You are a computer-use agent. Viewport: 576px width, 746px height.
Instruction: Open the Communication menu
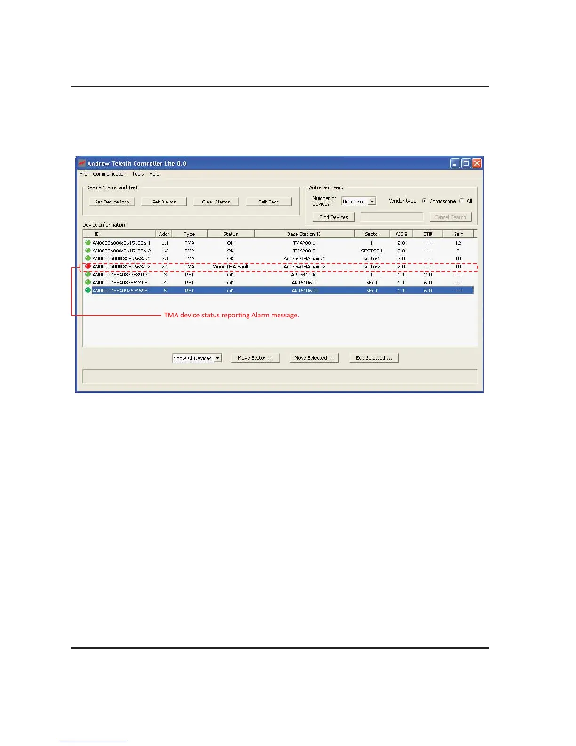click(110, 174)
